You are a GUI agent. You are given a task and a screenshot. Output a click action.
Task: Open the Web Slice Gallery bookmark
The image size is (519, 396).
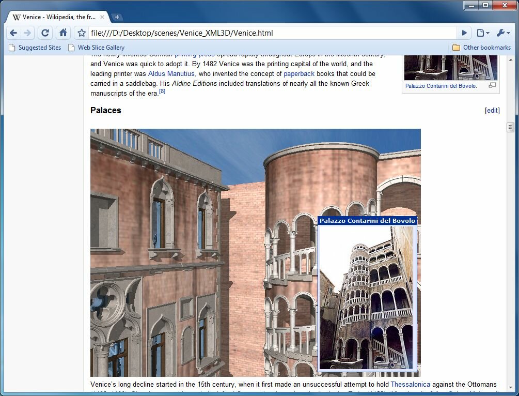coord(96,48)
